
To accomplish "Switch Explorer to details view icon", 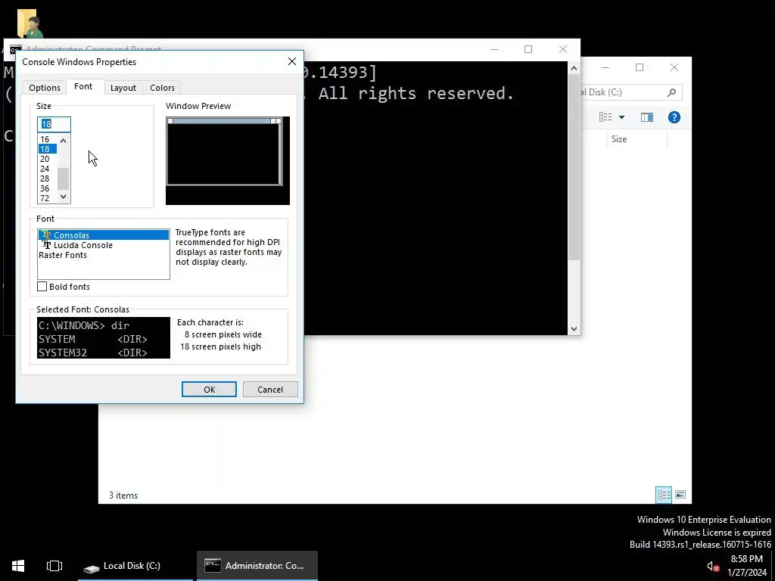I will (x=664, y=495).
